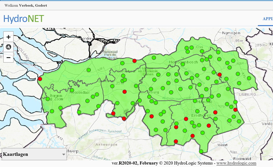
Task: Select red marker on western coastal edge
Action: (x=40, y=79)
